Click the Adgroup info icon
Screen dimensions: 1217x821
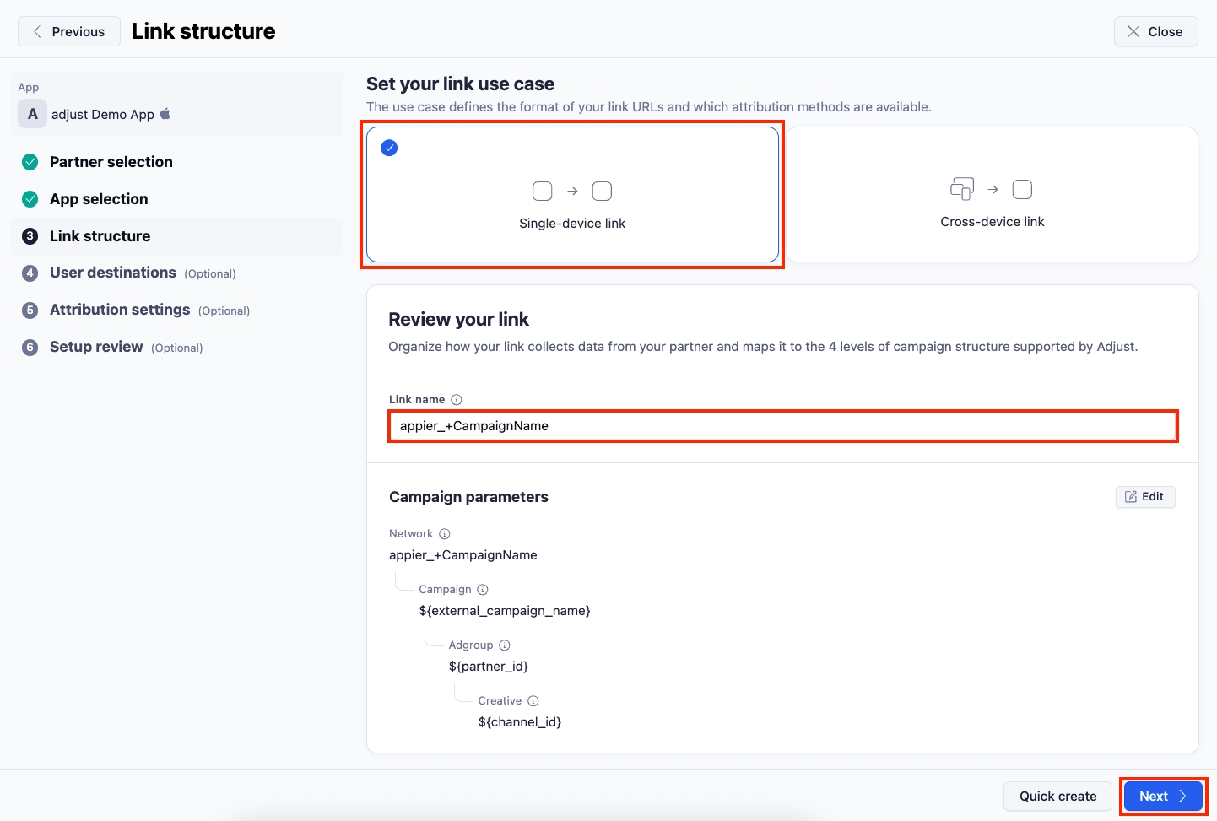coord(505,645)
